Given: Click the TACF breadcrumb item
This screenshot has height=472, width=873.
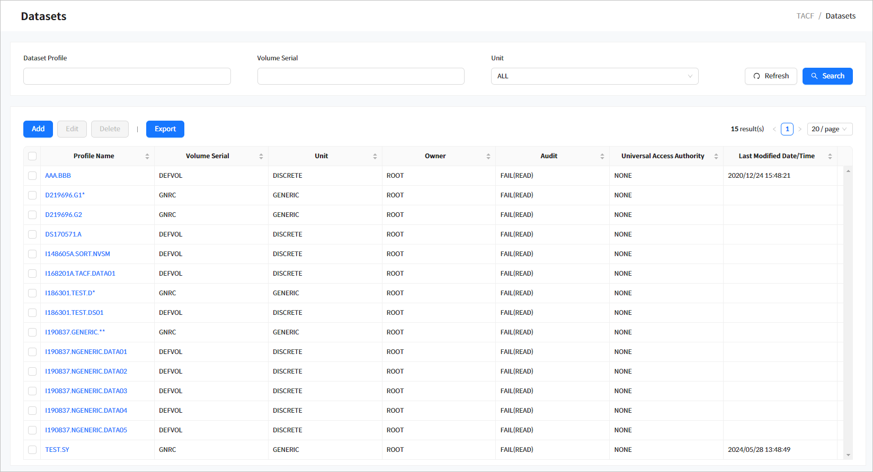Looking at the screenshot, I should 805,16.
